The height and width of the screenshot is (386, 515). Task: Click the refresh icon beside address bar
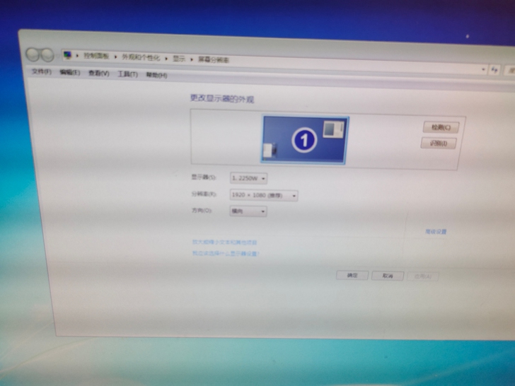point(494,69)
